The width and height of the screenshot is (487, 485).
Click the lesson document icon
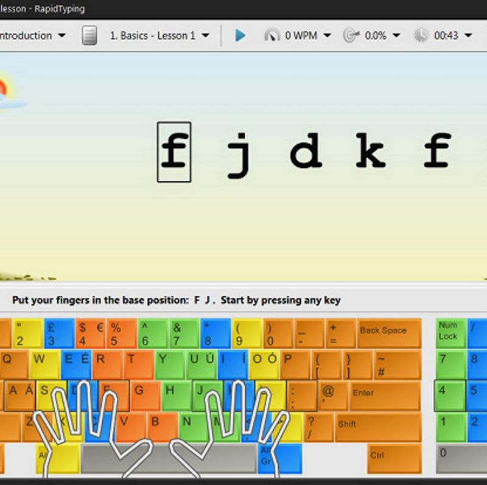[x=89, y=35]
